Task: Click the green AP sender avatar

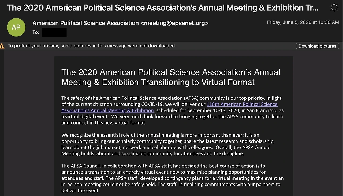Action: click(x=16, y=27)
